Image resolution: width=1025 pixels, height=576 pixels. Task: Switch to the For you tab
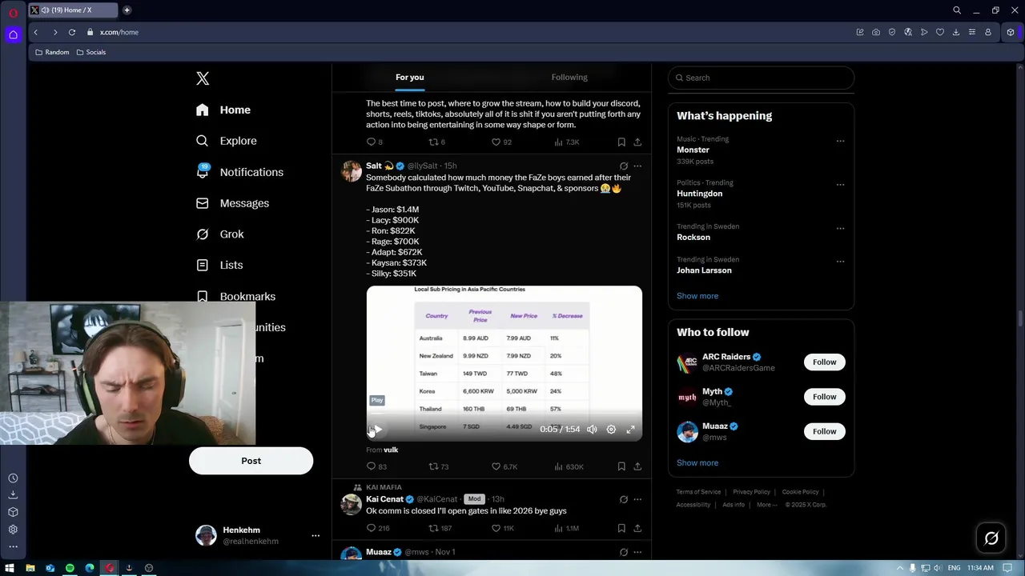point(410,78)
